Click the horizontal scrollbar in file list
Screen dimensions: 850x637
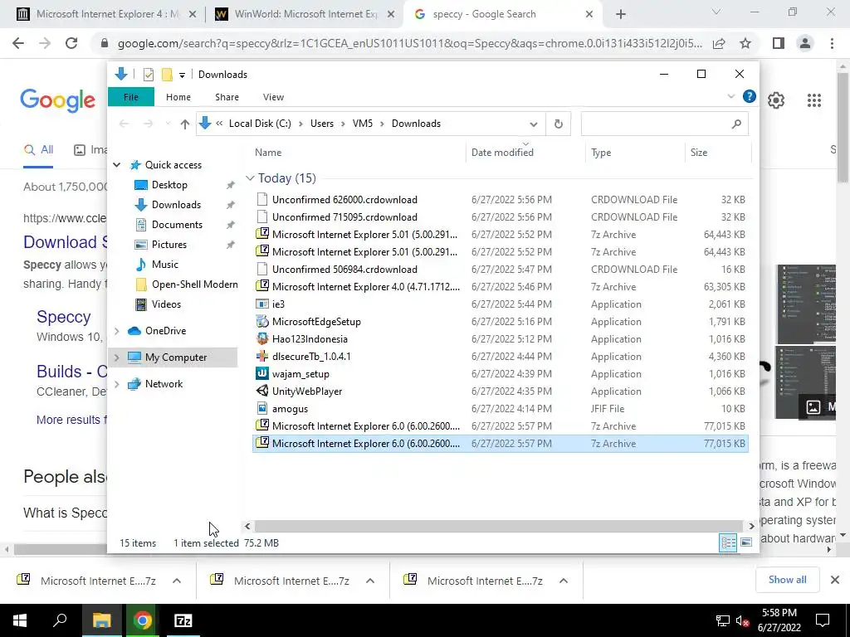click(x=498, y=526)
